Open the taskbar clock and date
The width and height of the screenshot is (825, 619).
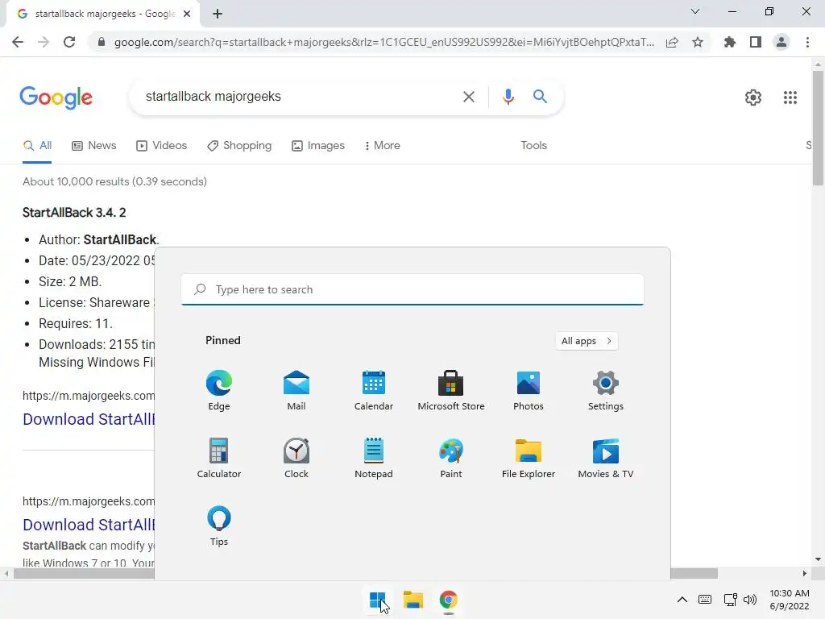(x=790, y=600)
